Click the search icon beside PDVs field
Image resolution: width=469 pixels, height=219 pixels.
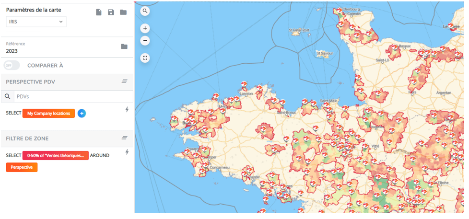pos(8,96)
